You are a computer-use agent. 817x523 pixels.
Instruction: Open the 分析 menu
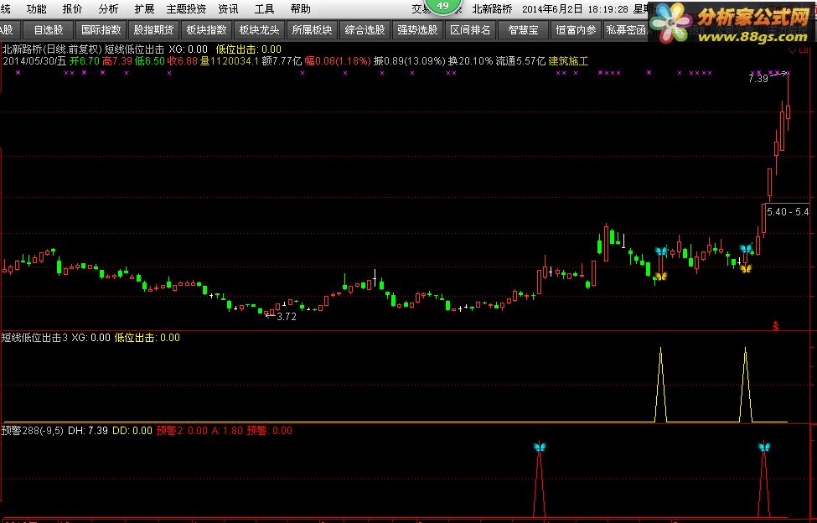(x=108, y=9)
